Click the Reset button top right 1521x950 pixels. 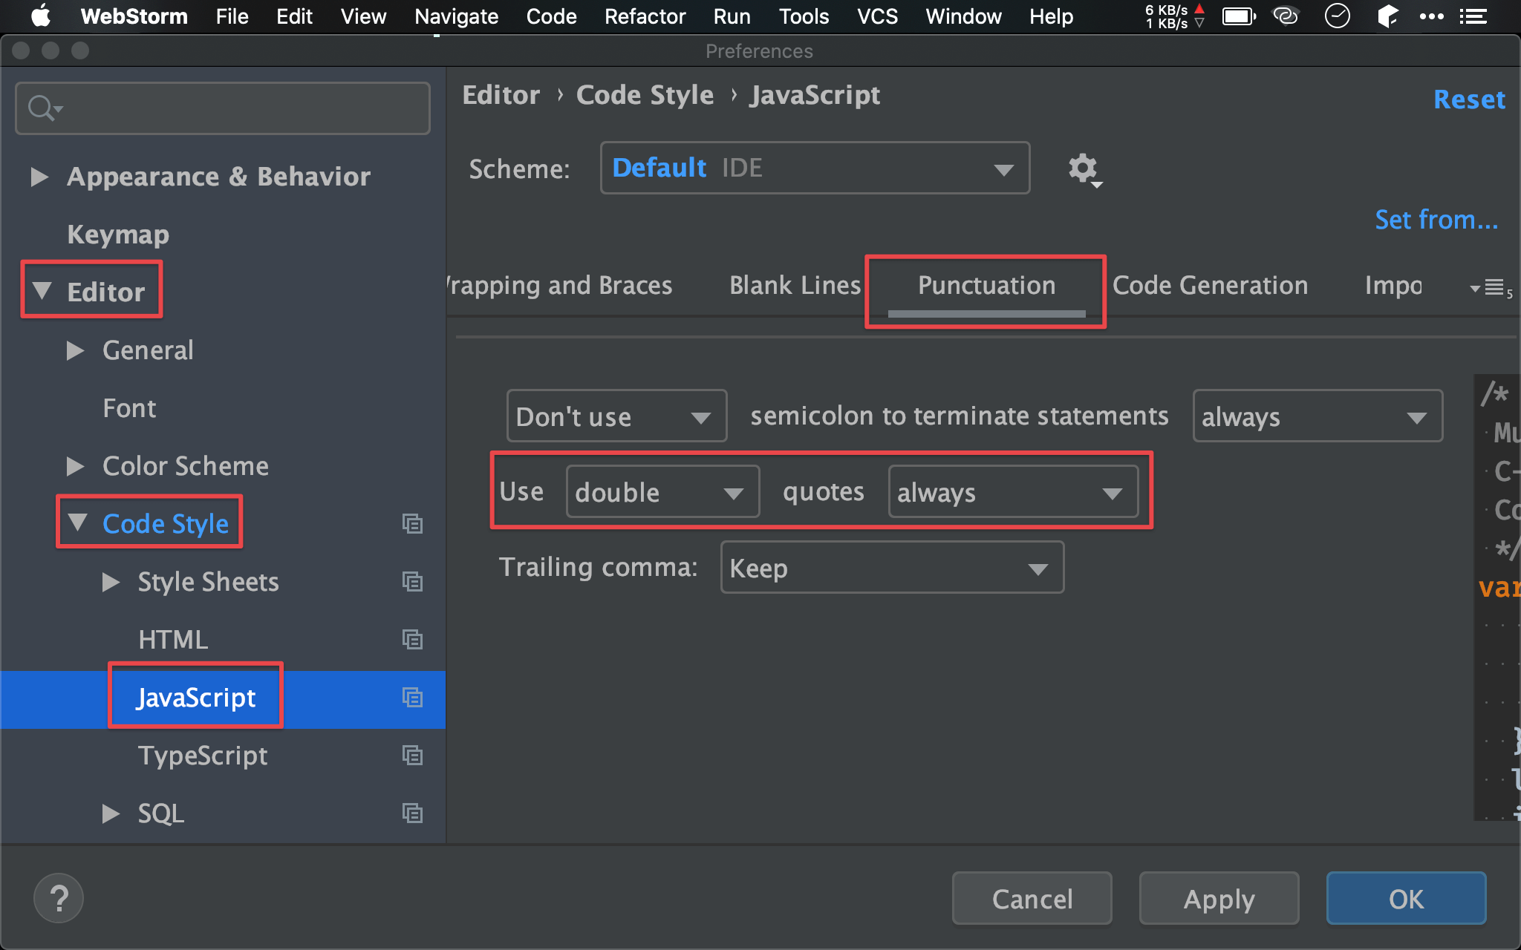(1470, 99)
